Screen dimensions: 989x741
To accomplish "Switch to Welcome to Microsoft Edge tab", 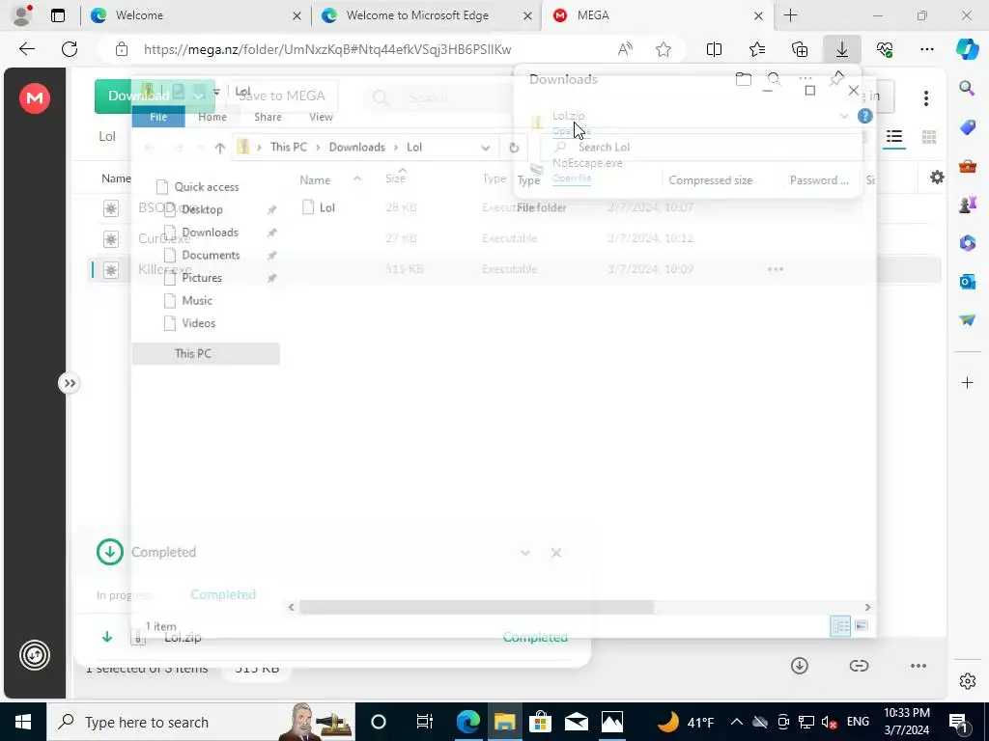I will coord(426,15).
